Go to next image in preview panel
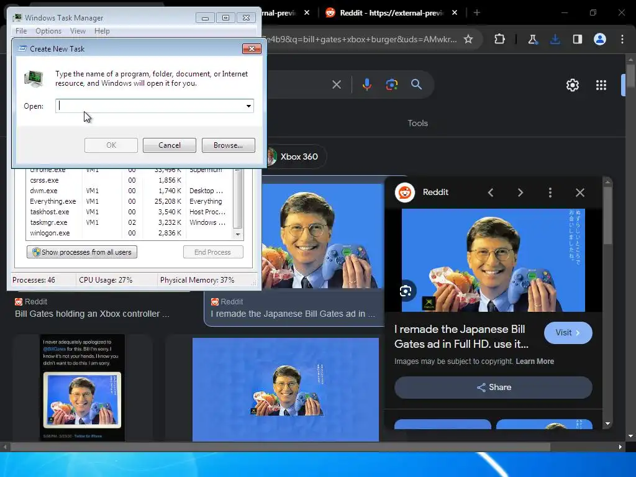 coord(520,193)
